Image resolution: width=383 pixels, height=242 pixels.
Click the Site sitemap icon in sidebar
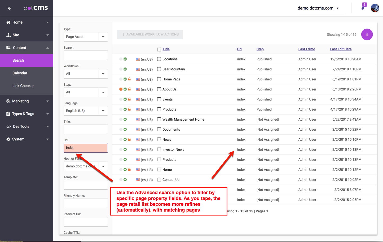(8, 35)
